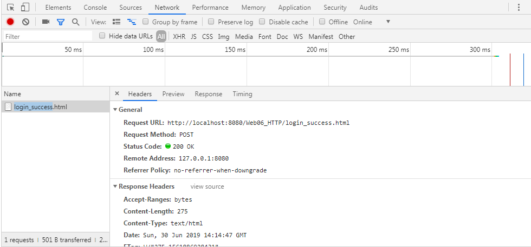The width and height of the screenshot is (531, 247).
Task: Focus the Filter text field
Action: click(48, 36)
